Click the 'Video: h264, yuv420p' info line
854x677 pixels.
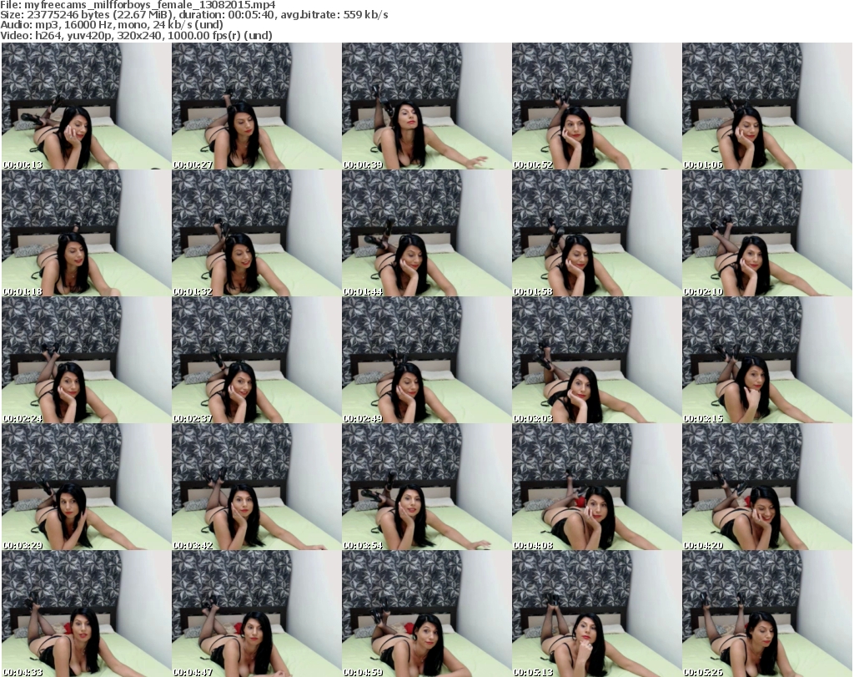pyautogui.click(x=136, y=35)
